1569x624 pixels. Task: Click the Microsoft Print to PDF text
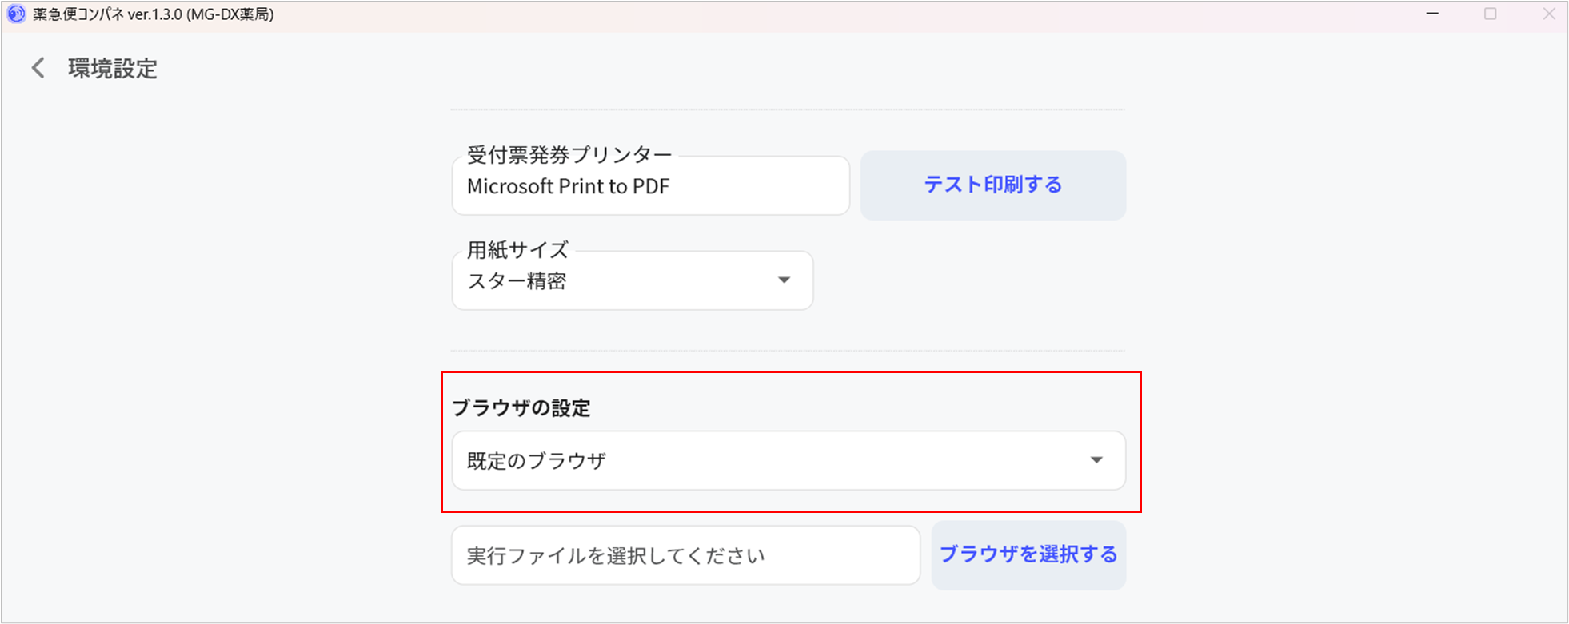[x=568, y=186]
